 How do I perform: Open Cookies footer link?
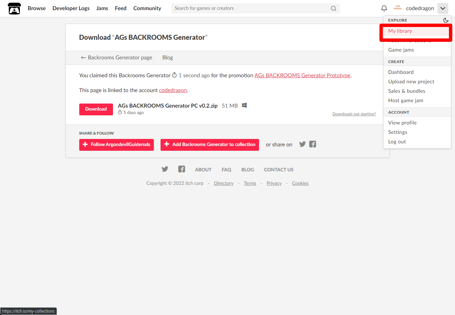tap(300, 183)
